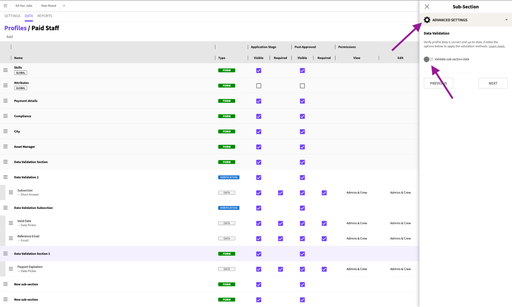Open Edit permission for Pasport Expiration row
The image size is (512, 307).
[x=400, y=269]
